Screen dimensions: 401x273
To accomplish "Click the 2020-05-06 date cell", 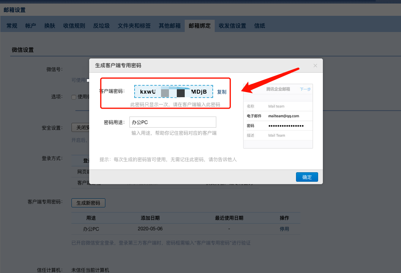I will 150,229.
